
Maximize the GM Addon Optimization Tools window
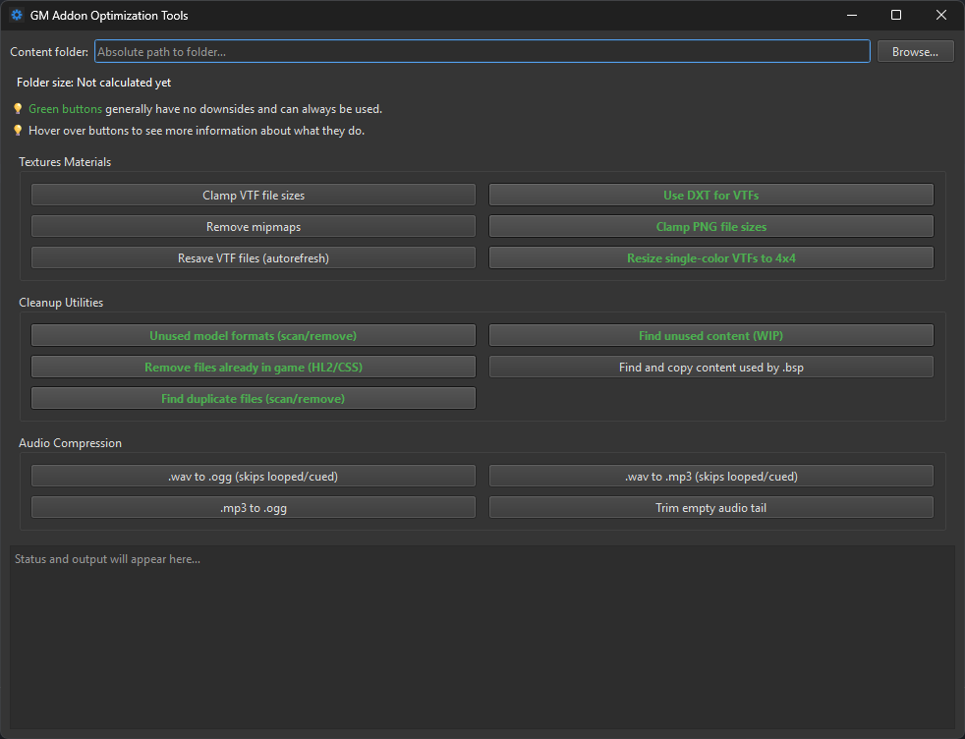(896, 16)
